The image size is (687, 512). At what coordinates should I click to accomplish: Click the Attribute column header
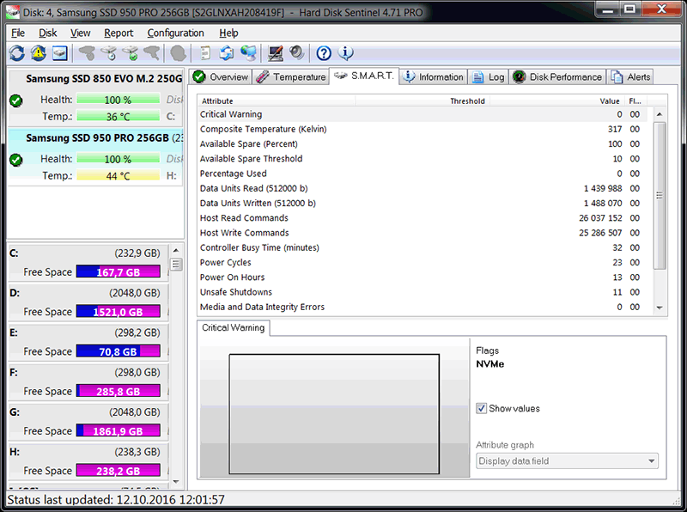[x=277, y=101]
